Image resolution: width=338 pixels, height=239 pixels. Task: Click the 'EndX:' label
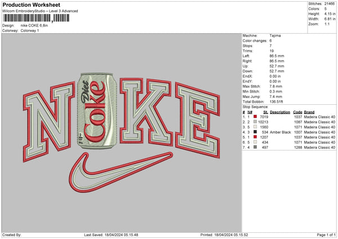(x=247, y=76)
